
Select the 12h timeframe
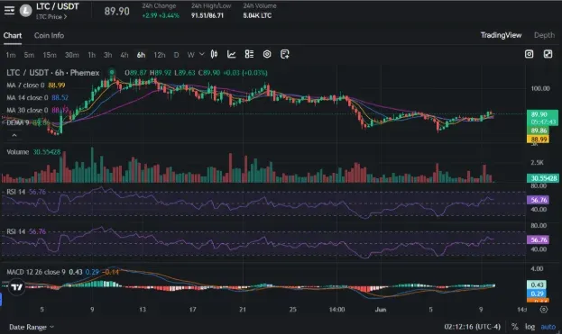coord(160,55)
